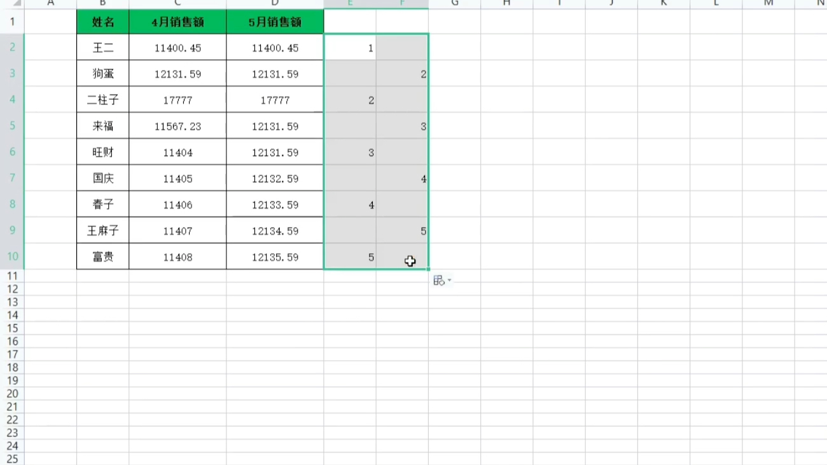The height and width of the screenshot is (465, 827).
Task: Click the April 17777 cell for 二柱子
Action: coord(177,100)
